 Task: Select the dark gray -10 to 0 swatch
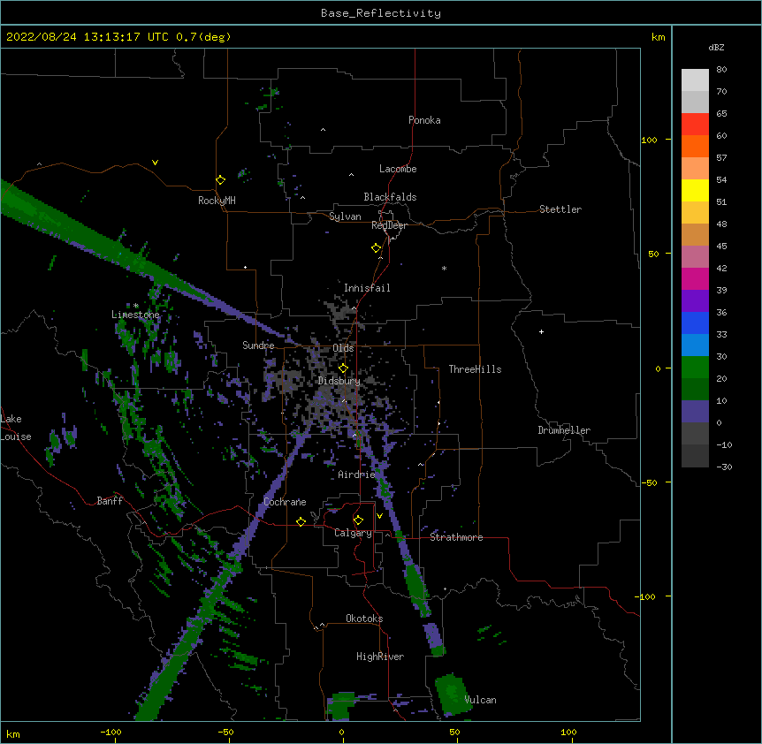[x=695, y=434]
